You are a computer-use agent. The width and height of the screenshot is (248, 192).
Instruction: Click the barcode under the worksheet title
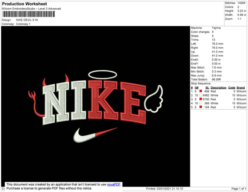coord(29,14)
